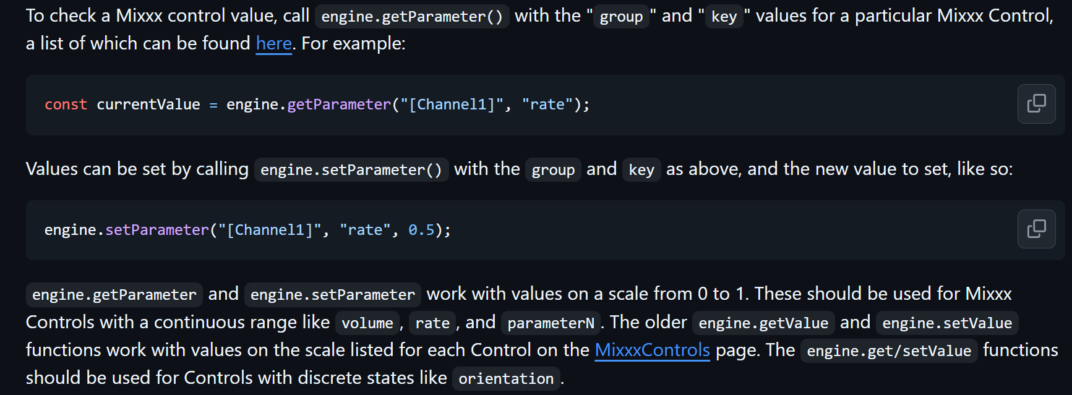This screenshot has height=395, width=1072.
Task: Click the 0.5 number in setParameter code
Action: [421, 230]
